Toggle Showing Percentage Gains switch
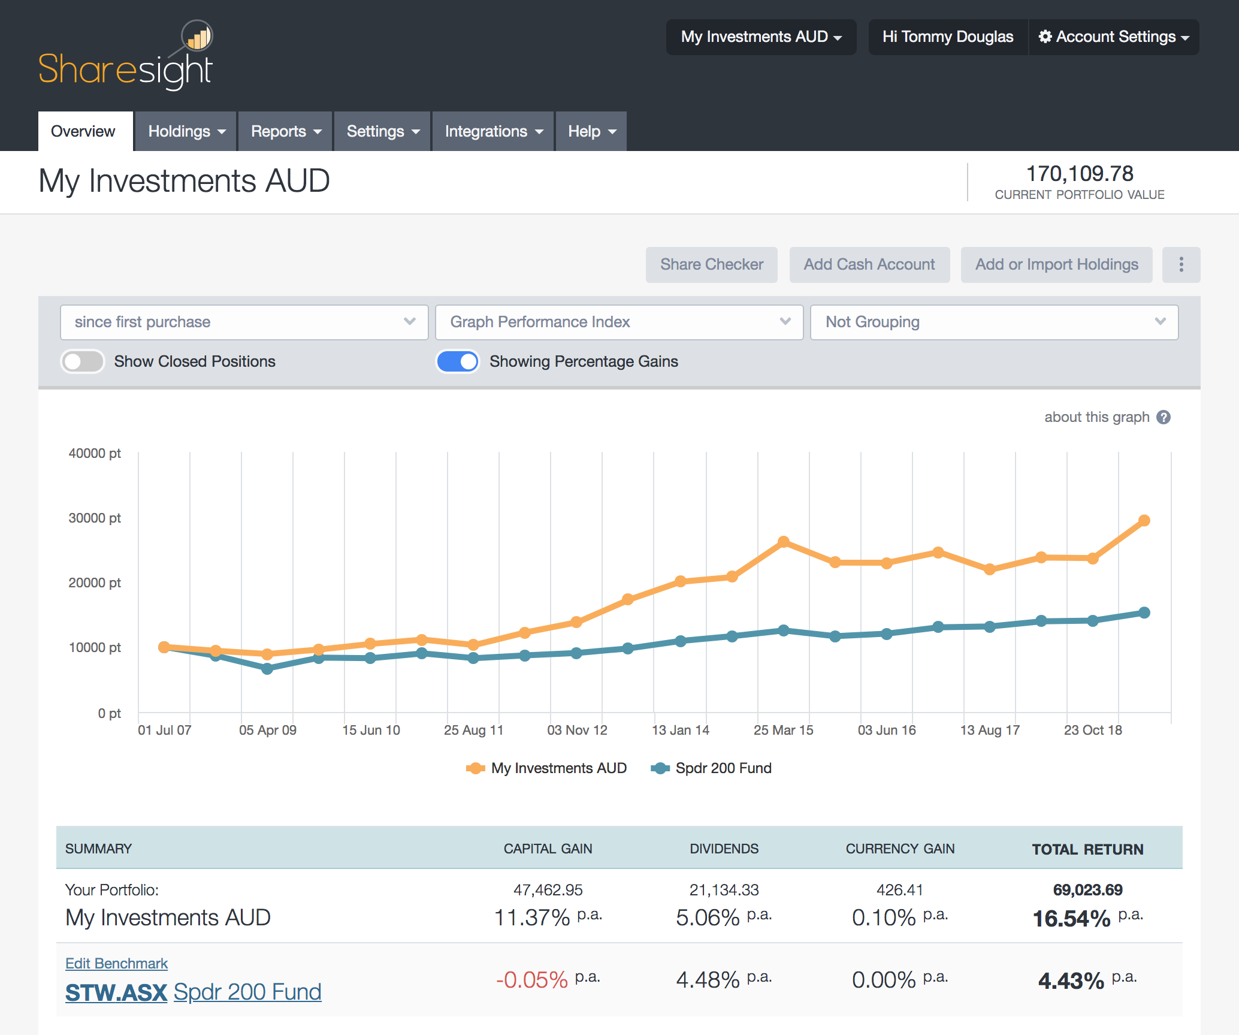 tap(458, 361)
